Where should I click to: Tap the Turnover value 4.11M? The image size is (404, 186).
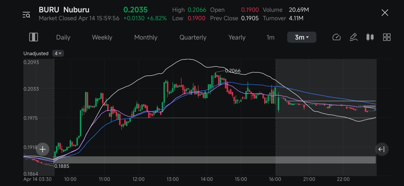296,18
